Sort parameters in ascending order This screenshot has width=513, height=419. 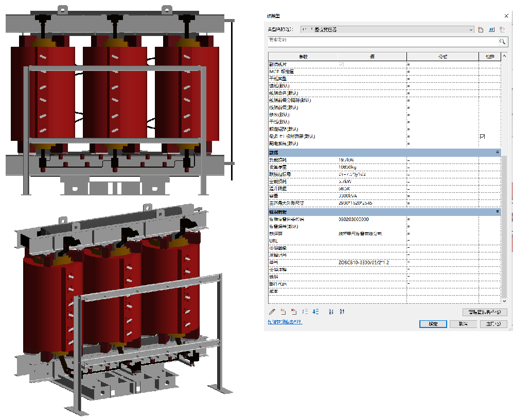pyautogui.click(x=331, y=312)
